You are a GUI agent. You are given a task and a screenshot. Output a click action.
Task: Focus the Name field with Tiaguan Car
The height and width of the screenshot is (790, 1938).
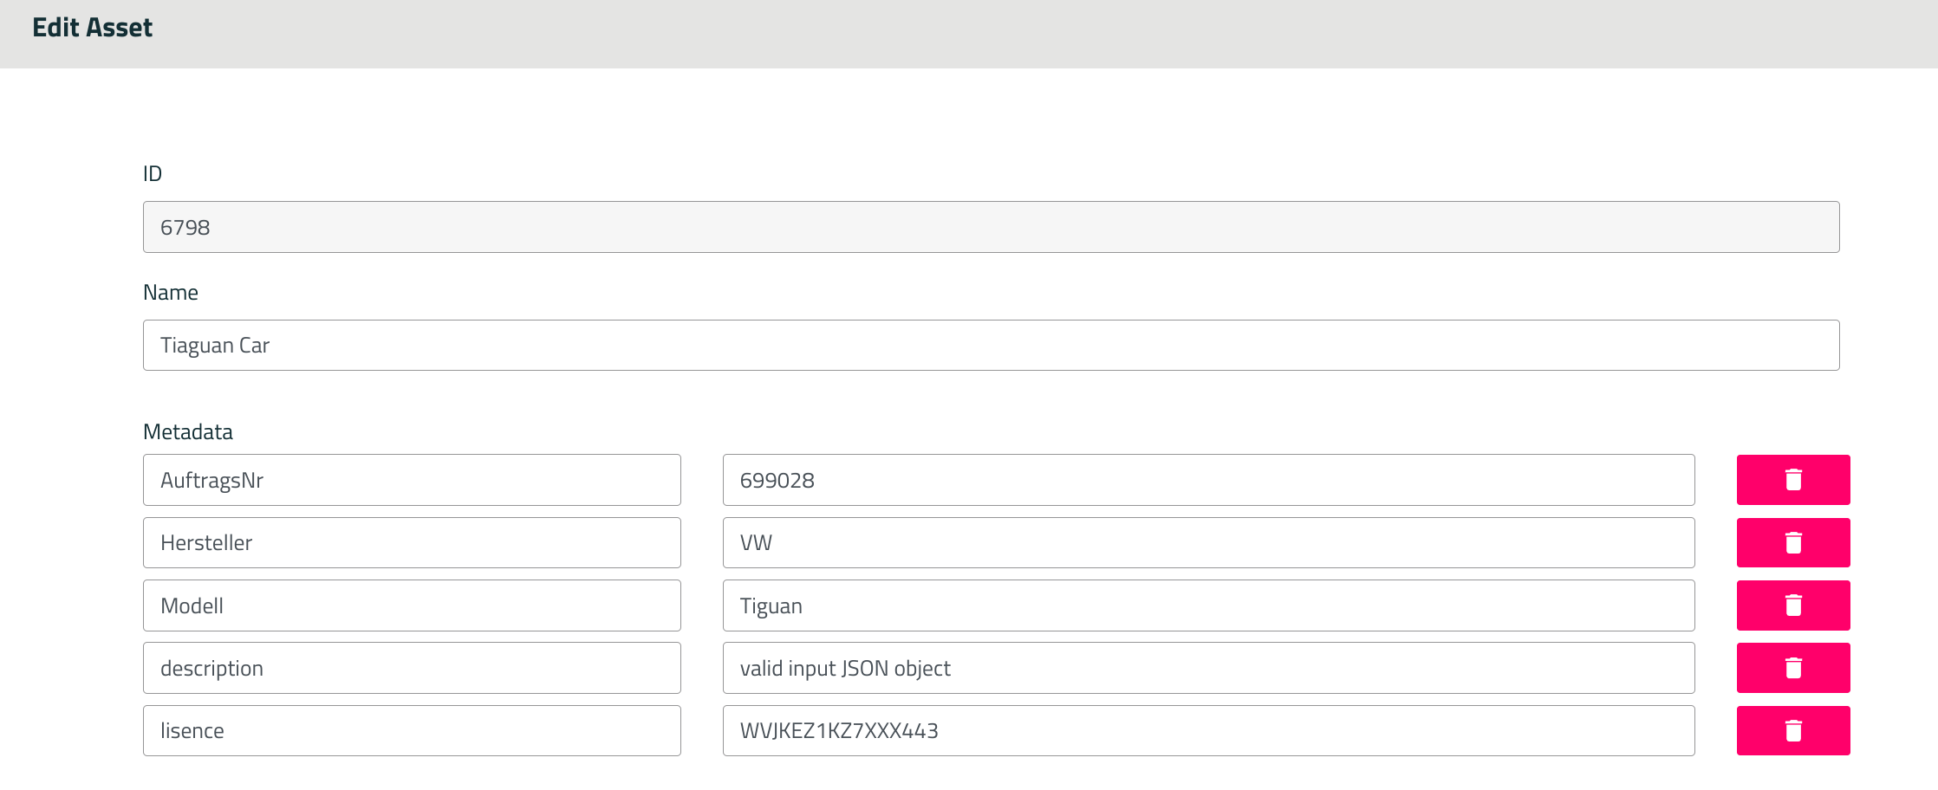tap(991, 346)
